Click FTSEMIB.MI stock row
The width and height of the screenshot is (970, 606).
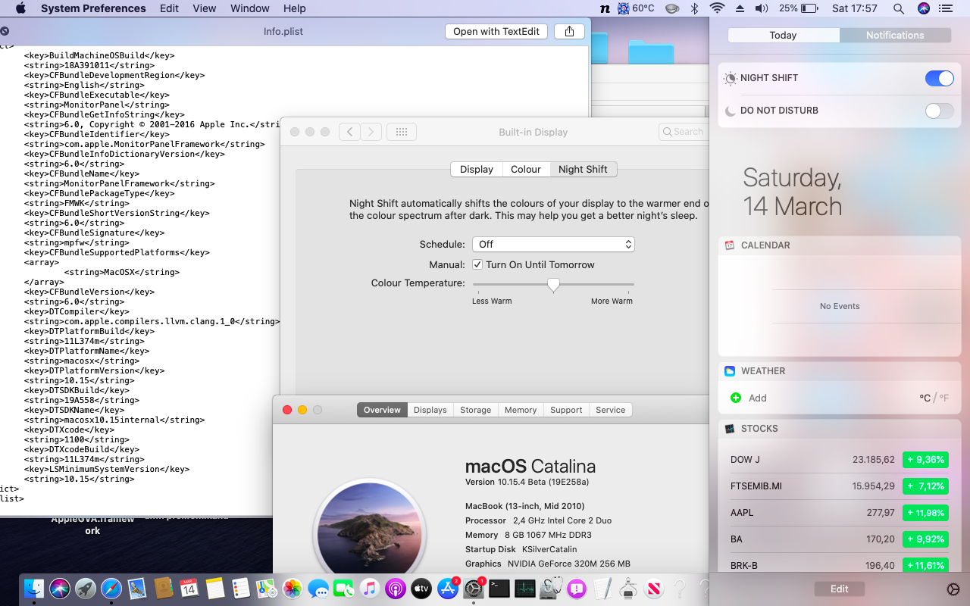click(840, 486)
